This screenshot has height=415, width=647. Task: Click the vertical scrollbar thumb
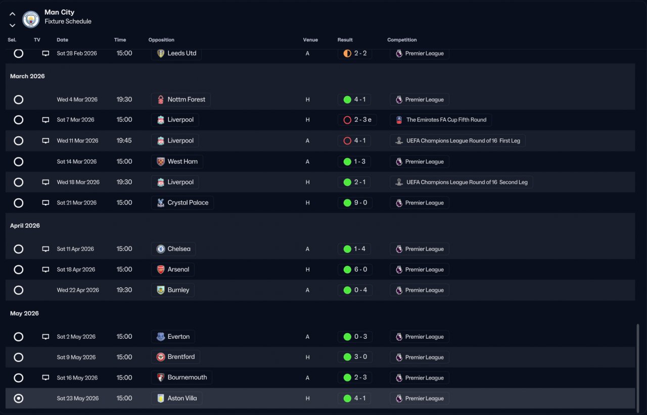coord(637,367)
